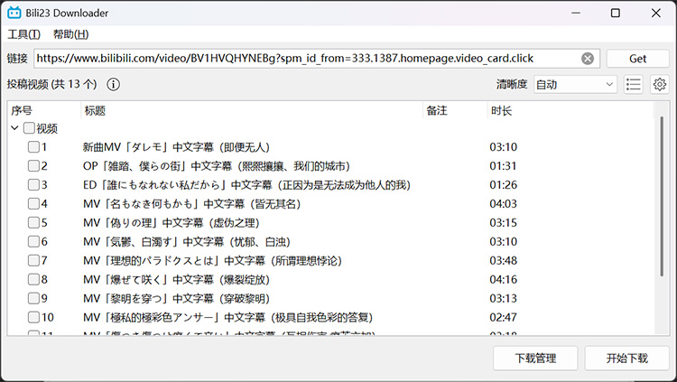Click duration 04:03 of video 4
Screen dimensions: 677x382
(503, 203)
